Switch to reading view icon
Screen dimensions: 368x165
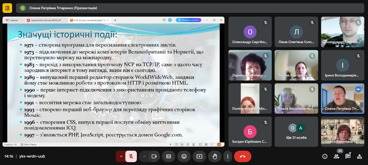pos(212,145)
